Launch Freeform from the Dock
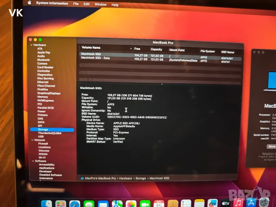The image size is (276, 207). tap(213, 204)
